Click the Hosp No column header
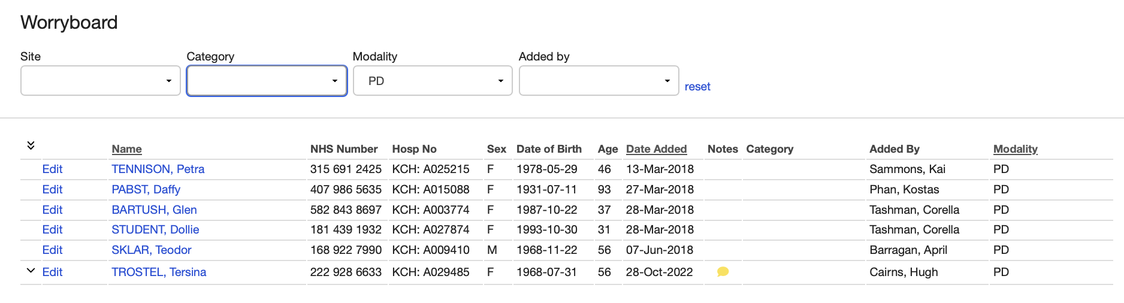 (x=414, y=149)
